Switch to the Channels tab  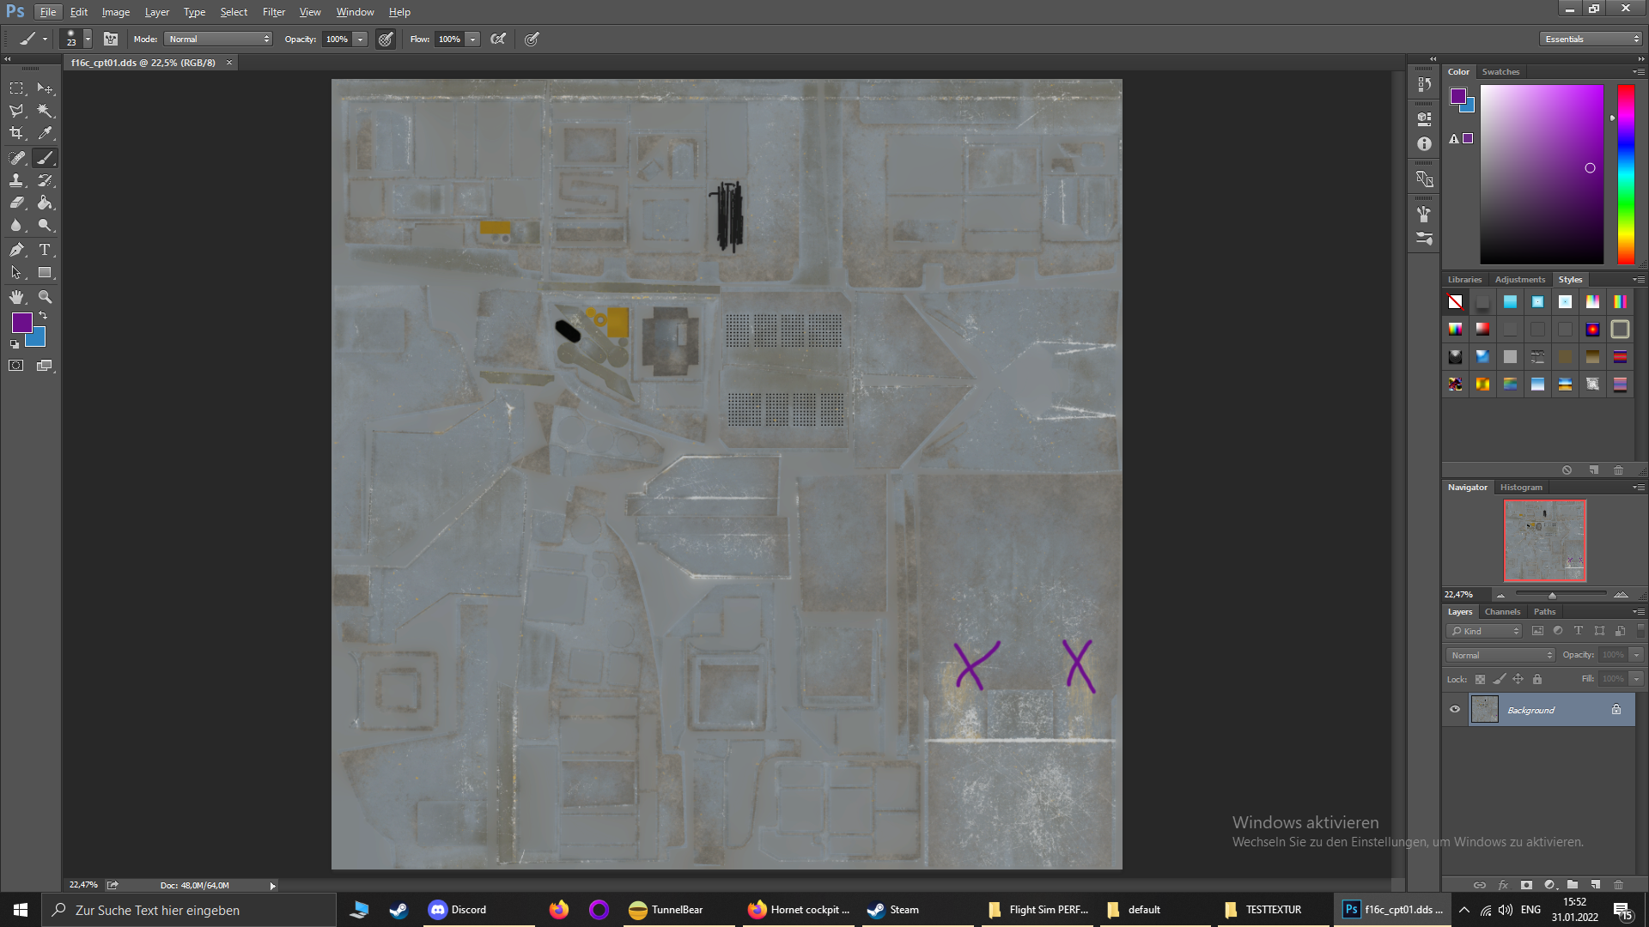(1502, 612)
